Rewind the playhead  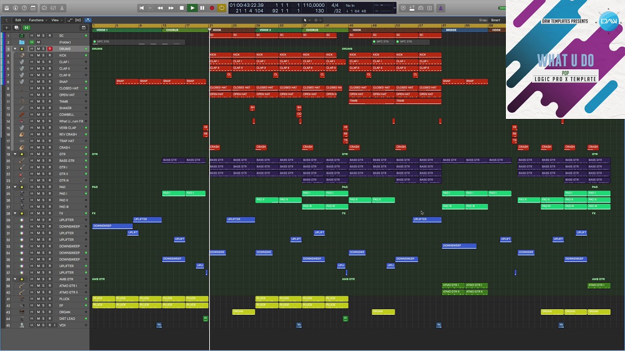pyautogui.click(x=160, y=8)
